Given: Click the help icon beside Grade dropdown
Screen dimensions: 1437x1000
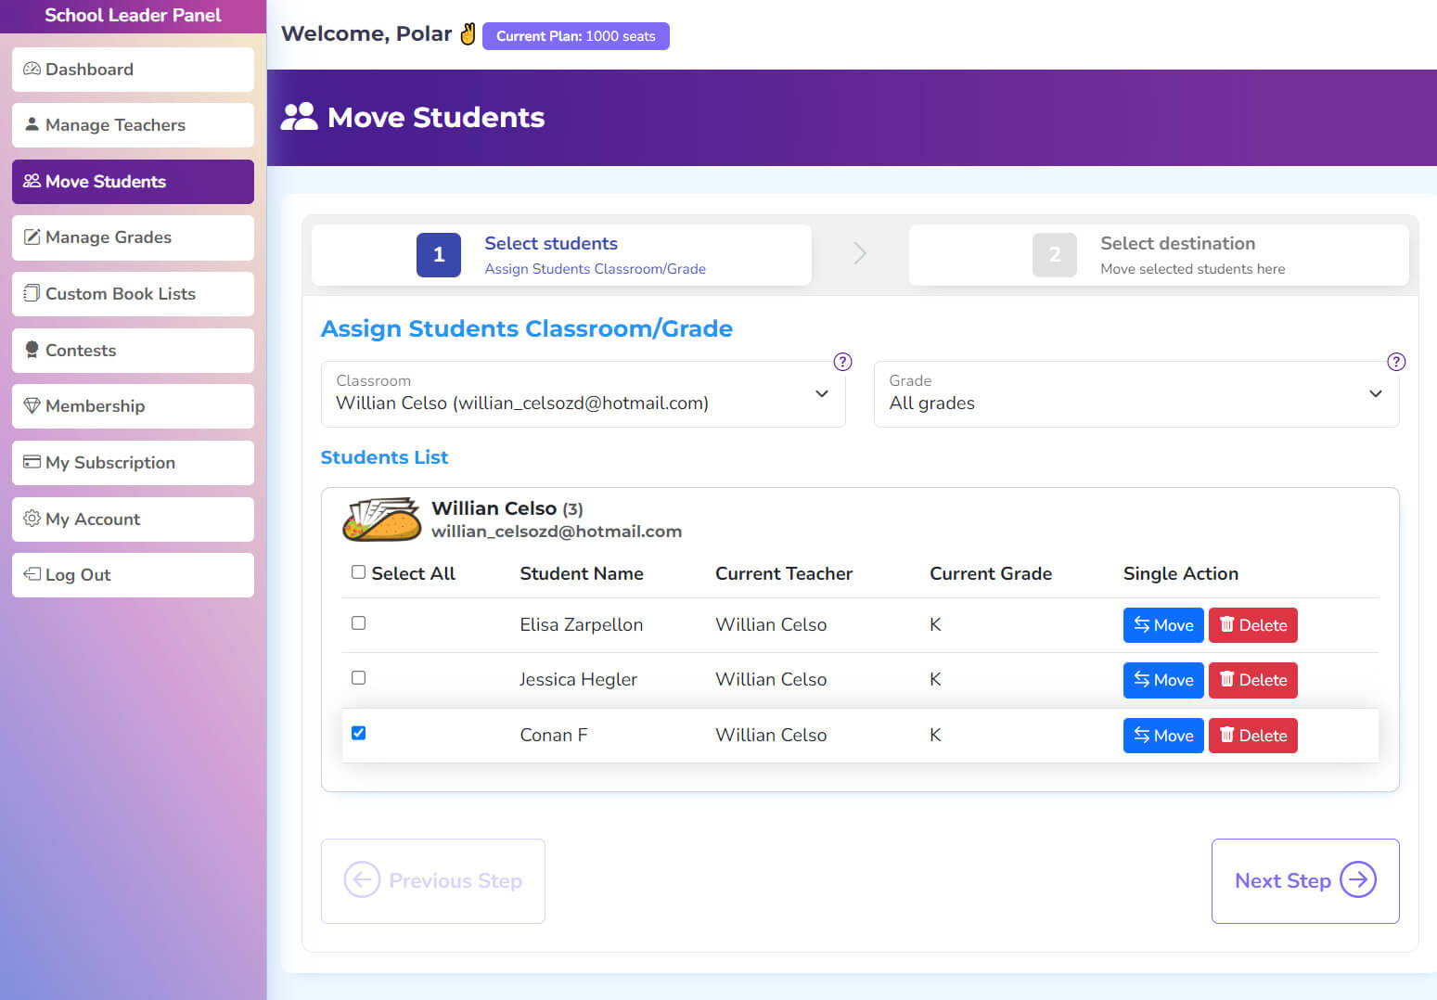Looking at the screenshot, I should (1395, 362).
